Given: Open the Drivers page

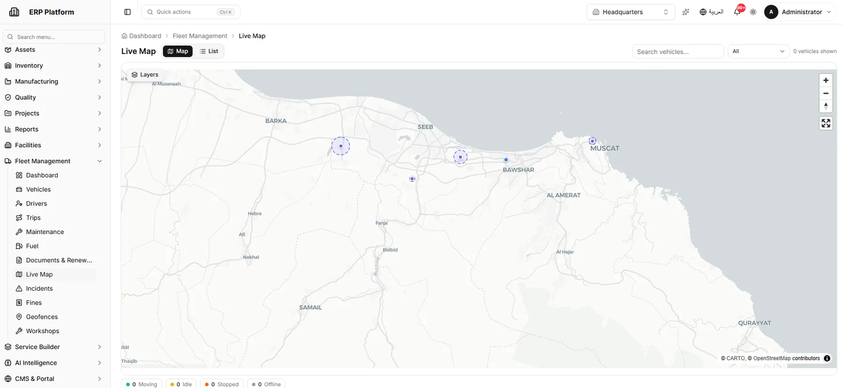Looking at the screenshot, I should click(55, 204).
